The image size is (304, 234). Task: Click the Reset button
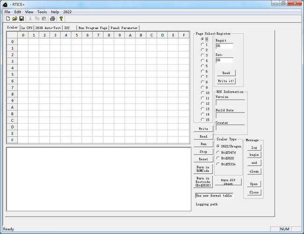point(203,159)
